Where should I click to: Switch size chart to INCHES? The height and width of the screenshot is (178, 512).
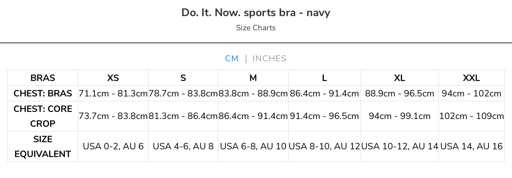[269, 58]
